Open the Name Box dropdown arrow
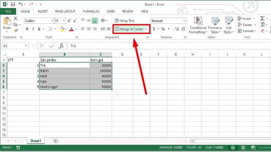The height and width of the screenshot is (152, 271). pos(26,46)
